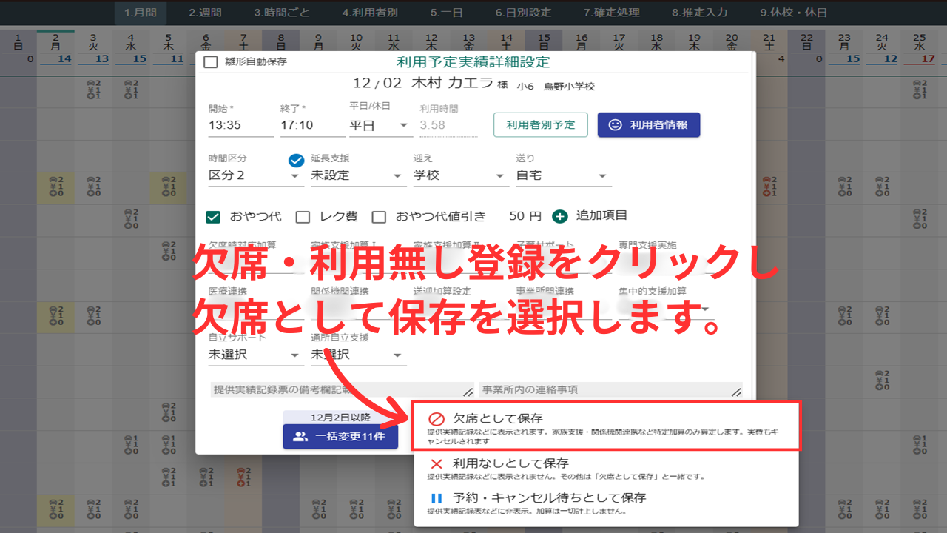This screenshot has width=947, height=533.
Task: Toggle the blue check circle beside 延長支援
Action: coord(297,161)
